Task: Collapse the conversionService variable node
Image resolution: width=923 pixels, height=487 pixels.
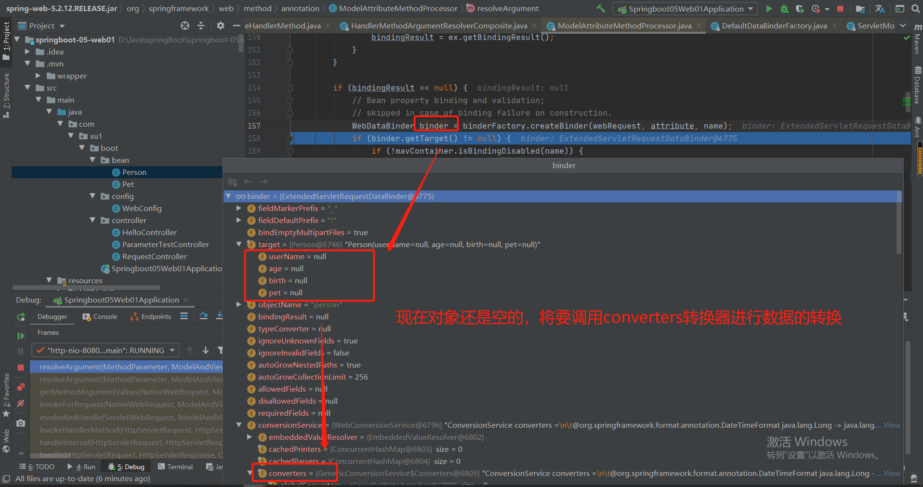Action: point(238,425)
